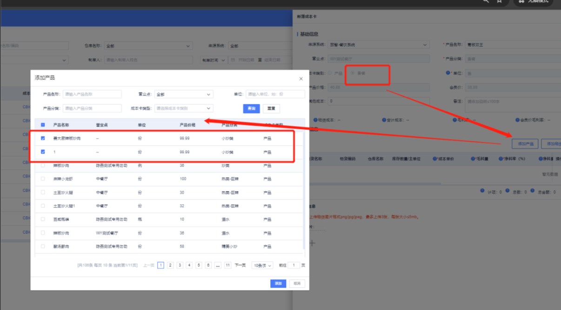This screenshot has width=561, height=310.
Task: Click the 其他成本 input field
Action: point(378,101)
